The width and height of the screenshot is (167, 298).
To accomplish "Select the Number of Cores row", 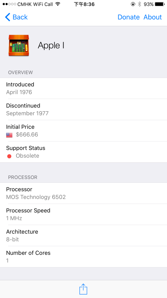I will click(x=83, y=257).
